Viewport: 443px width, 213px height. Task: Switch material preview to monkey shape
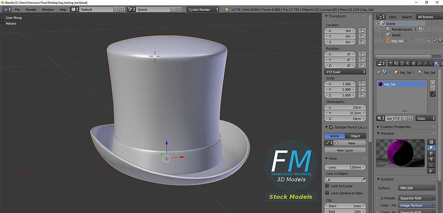tap(431, 159)
